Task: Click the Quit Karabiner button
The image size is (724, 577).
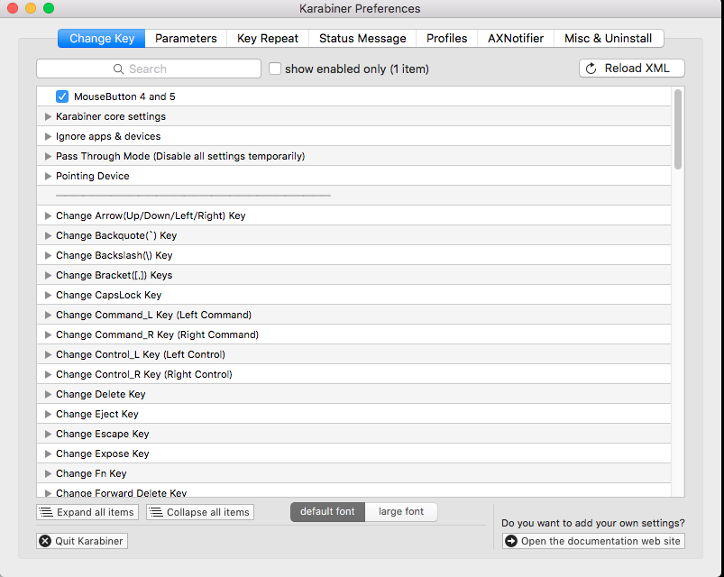Action: (82, 541)
